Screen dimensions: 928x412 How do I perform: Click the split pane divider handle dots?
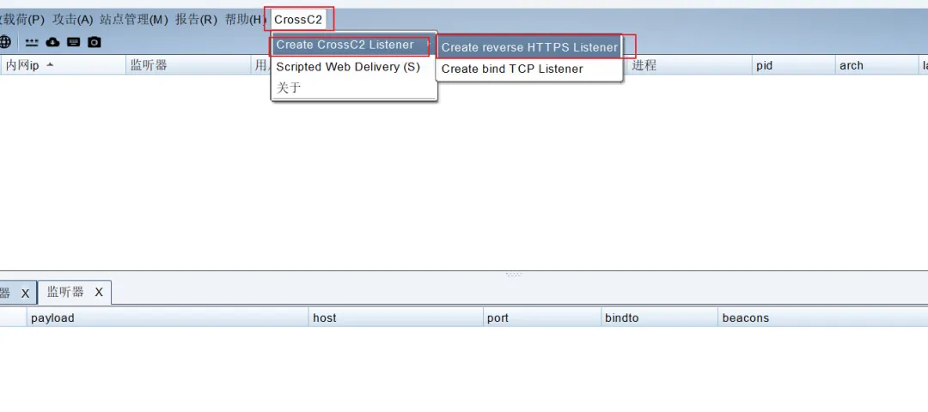(x=513, y=275)
